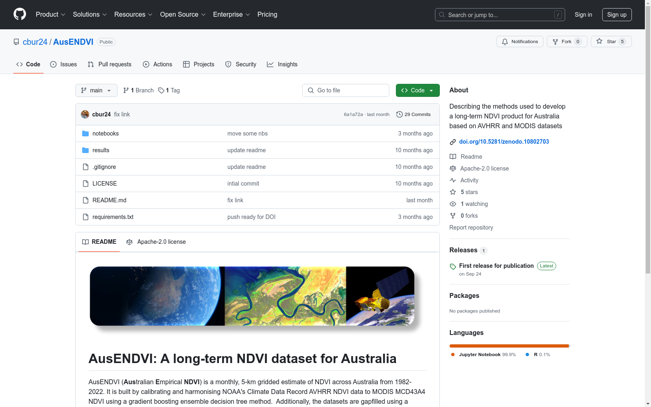The image size is (651, 407).
Task: Click the repository icon before cbur24
Action: pos(16,42)
